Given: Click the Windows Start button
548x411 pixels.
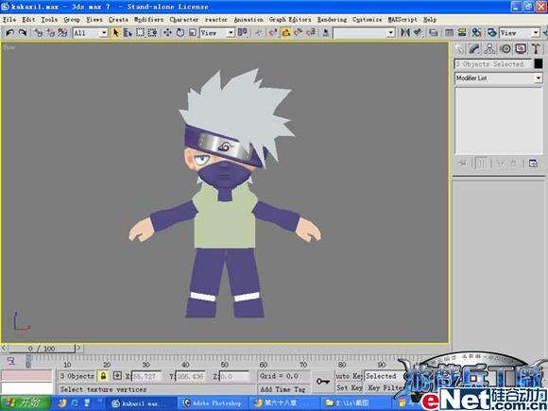Looking at the screenshot, I should pyautogui.click(x=26, y=402).
